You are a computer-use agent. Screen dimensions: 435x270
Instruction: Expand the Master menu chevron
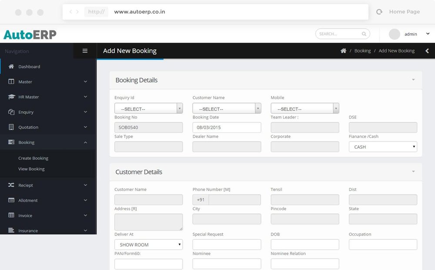(x=85, y=82)
